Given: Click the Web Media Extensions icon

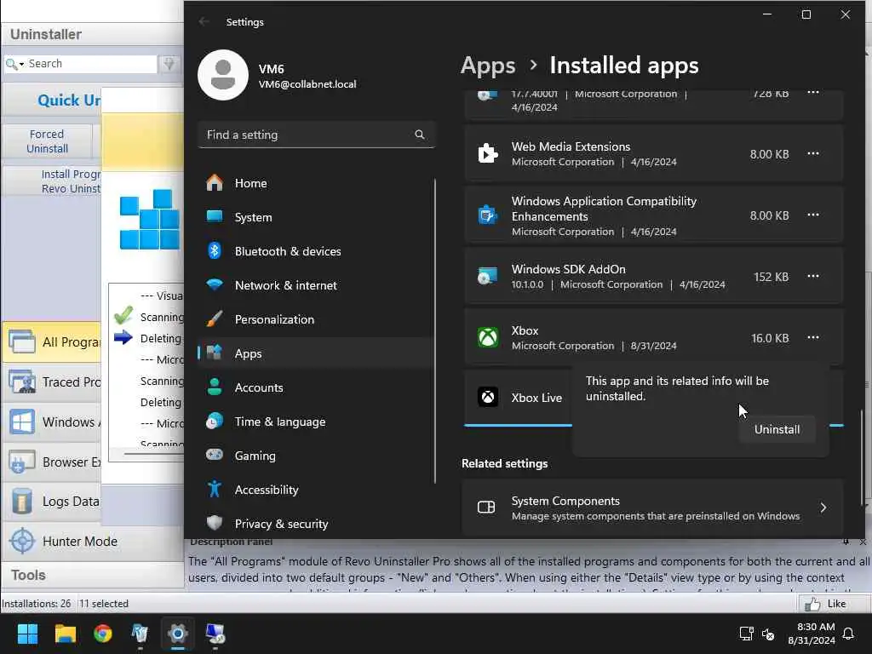Looking at the screenshot, I should tap(488, 153).
